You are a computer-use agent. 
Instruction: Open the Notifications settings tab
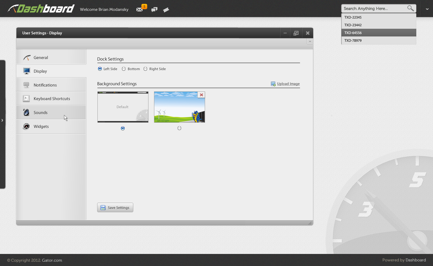point(51,85)
